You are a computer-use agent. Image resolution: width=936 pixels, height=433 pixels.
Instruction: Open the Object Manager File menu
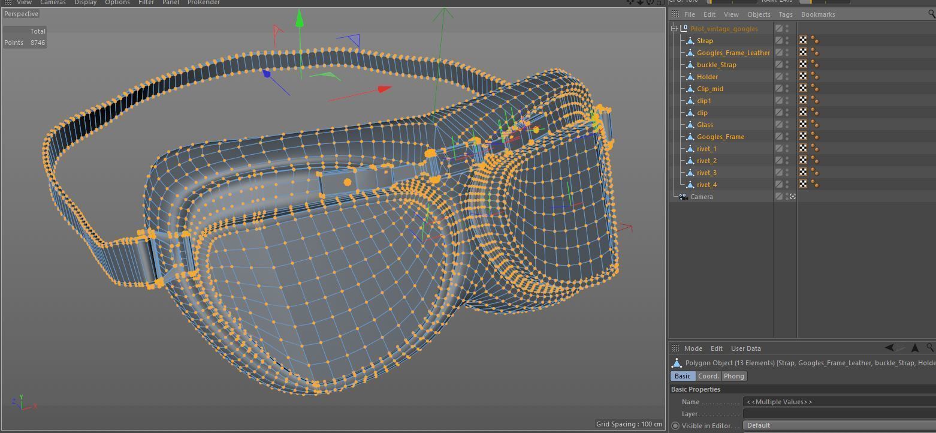pos(690,14)
